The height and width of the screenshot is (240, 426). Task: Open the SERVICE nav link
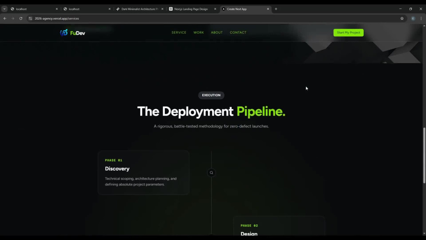pyautogui.click(x=179, y=32)
